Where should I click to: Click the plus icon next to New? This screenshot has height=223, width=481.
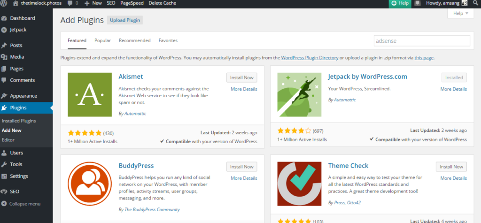[87, 3]
